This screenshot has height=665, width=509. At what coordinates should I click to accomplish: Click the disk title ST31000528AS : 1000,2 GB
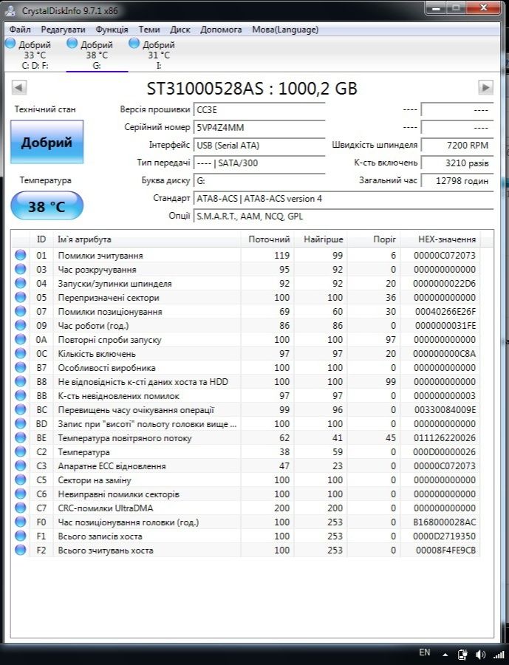pyautogui.click(x=252, y=88)
